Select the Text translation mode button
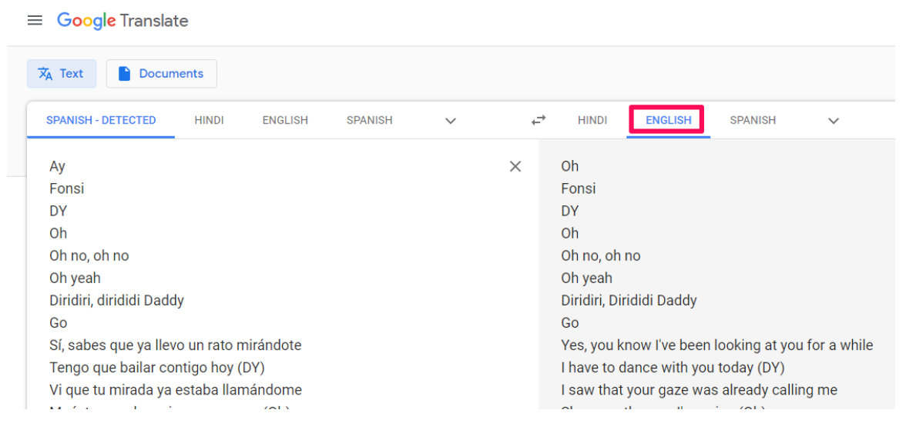Image resolution: width=906 pixels, height=440 pixels. click(x=62, y=74)
